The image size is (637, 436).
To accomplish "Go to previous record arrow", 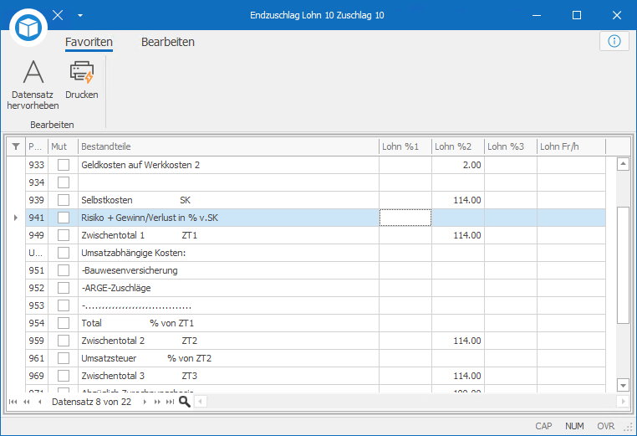I will pyautogui.click(x=40, y=402).
